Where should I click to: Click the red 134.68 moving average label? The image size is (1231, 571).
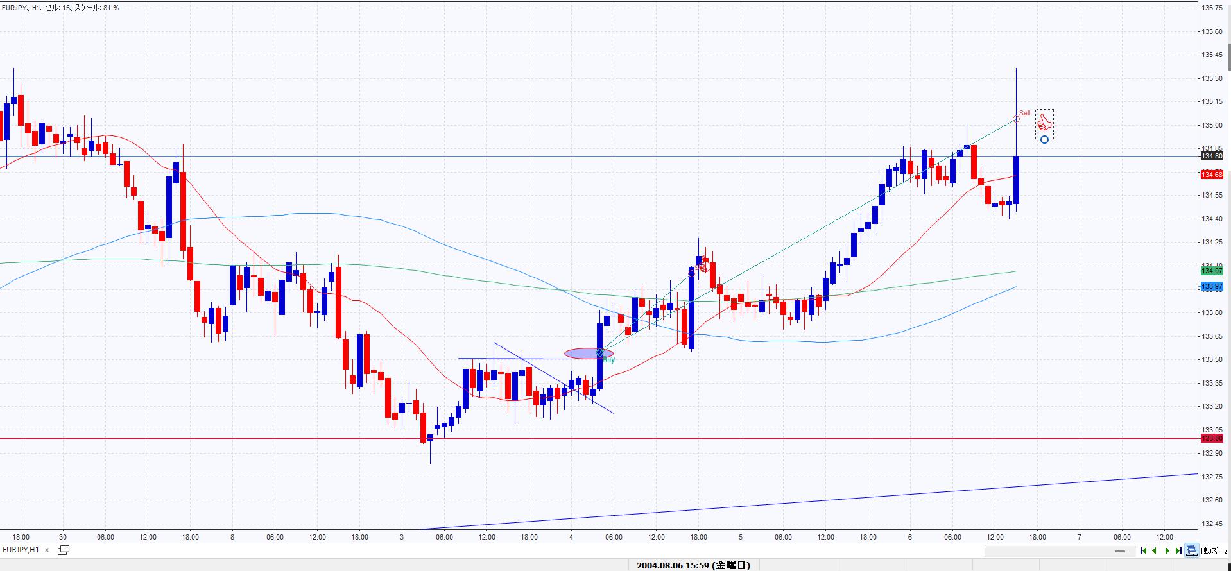pos(1212,175)
